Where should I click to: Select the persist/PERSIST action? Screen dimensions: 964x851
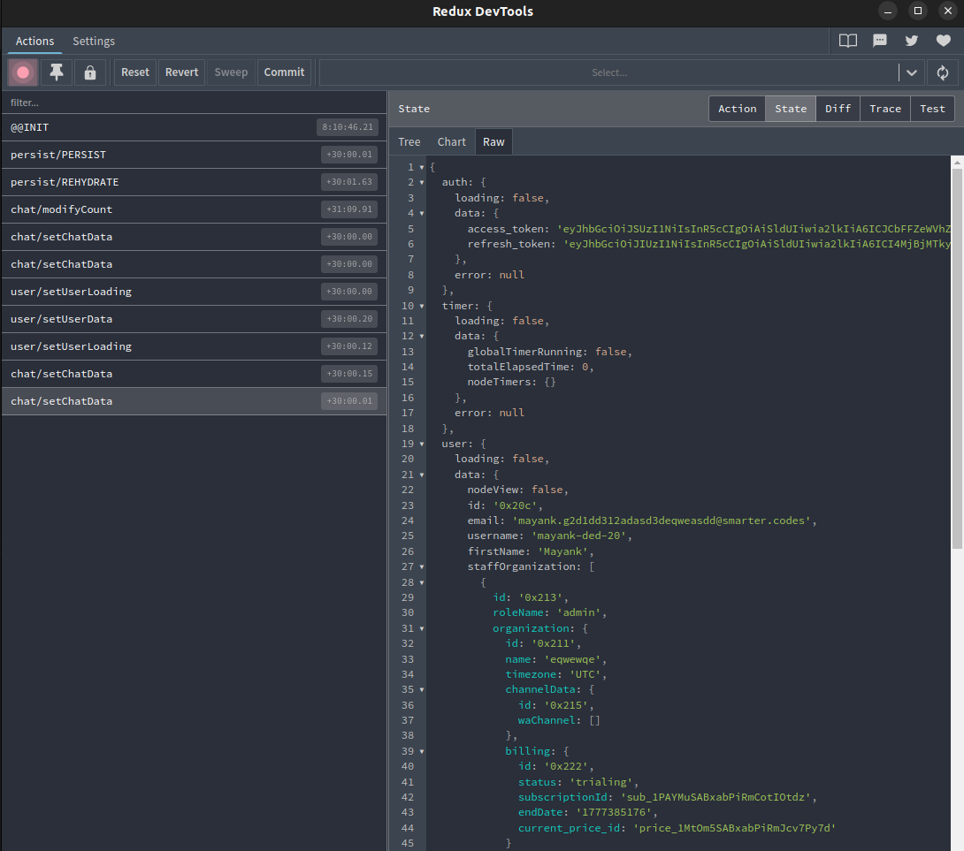click(195, 155)
